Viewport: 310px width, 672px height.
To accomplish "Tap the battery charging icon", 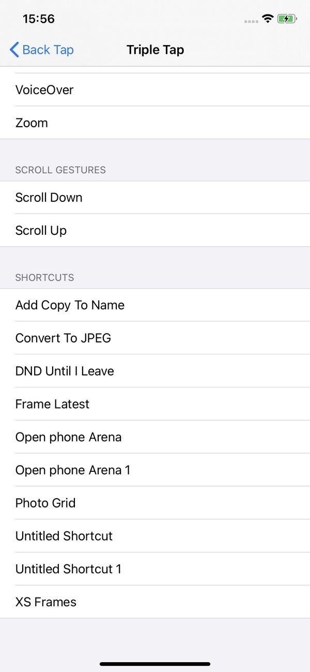I will click(x=287, y=19).
